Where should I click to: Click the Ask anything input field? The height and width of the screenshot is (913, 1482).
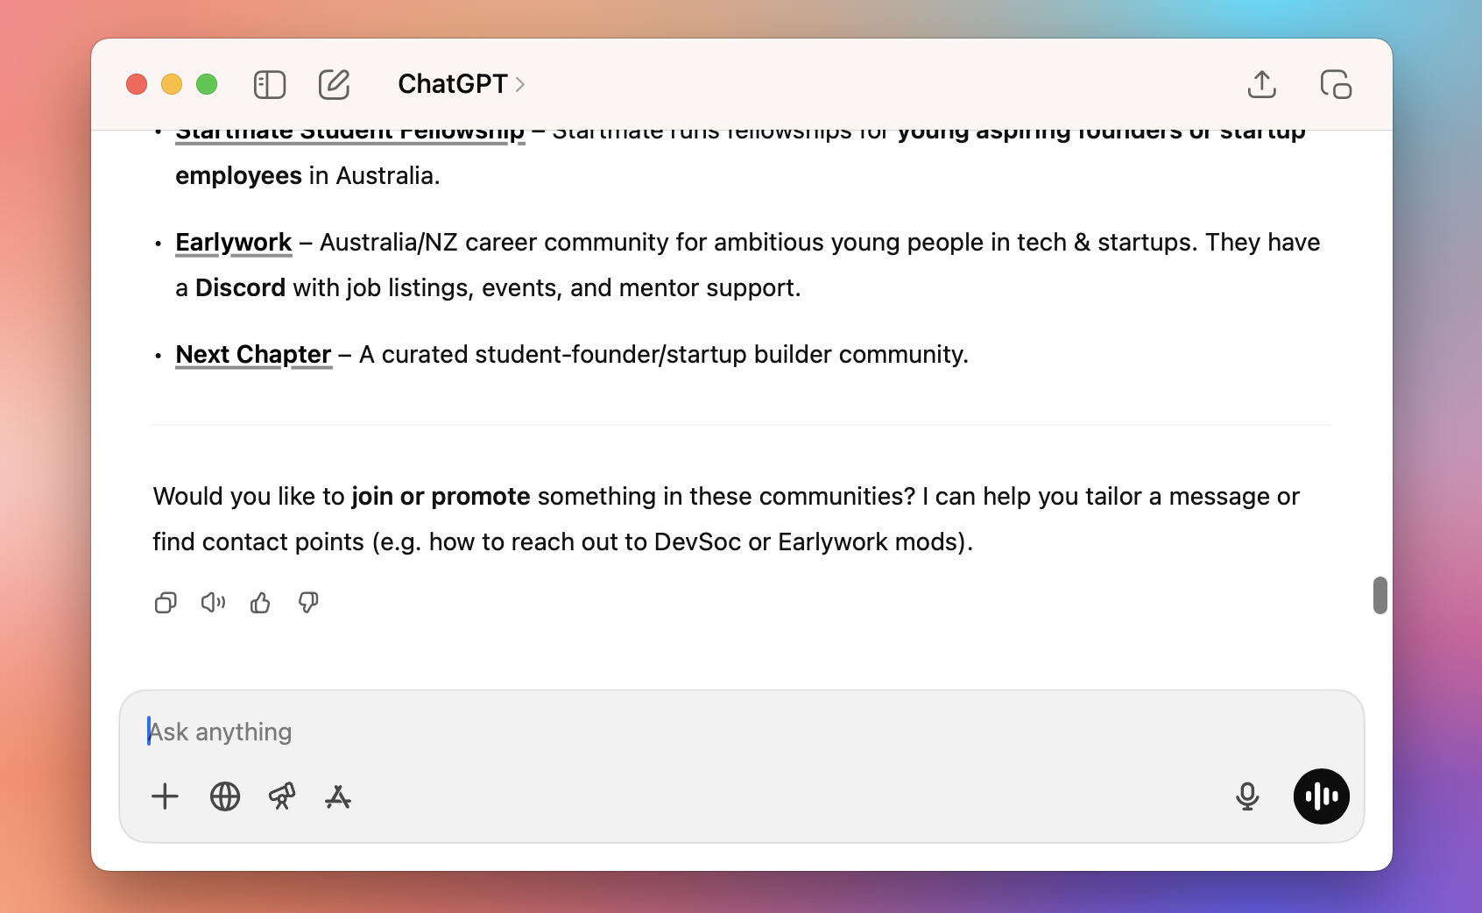tap(526, 732)
